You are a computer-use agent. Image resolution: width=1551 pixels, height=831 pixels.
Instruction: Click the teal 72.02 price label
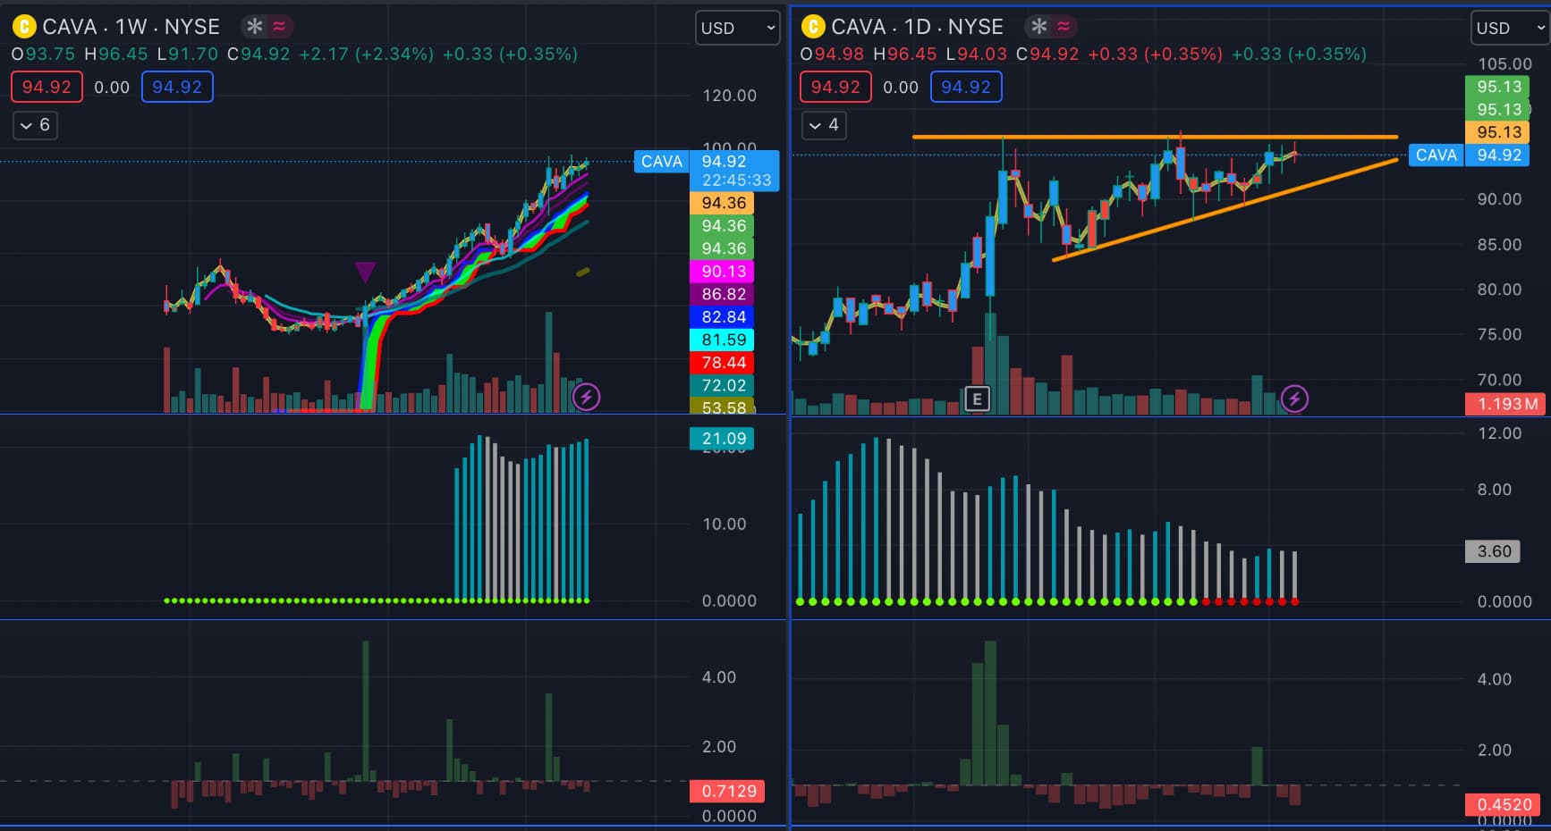pos(723,385)
